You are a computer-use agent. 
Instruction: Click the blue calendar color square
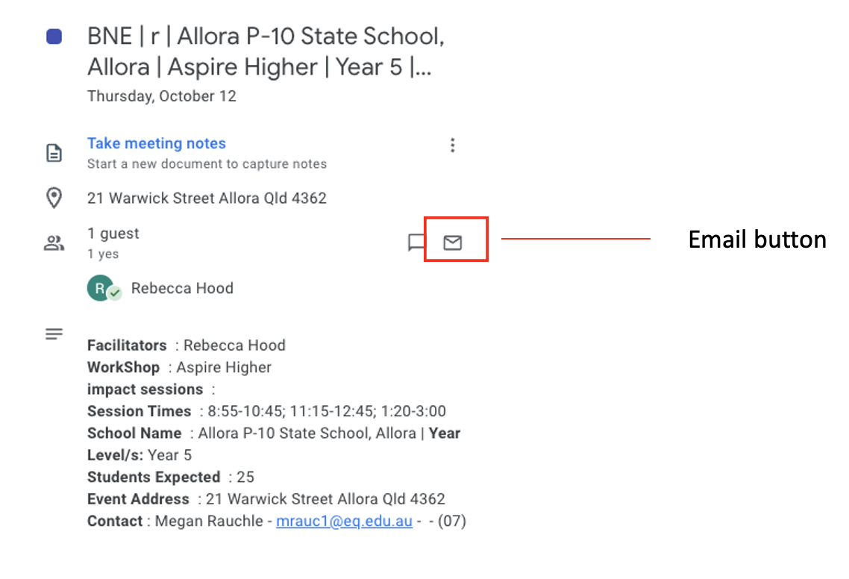(x=54, y=37)
